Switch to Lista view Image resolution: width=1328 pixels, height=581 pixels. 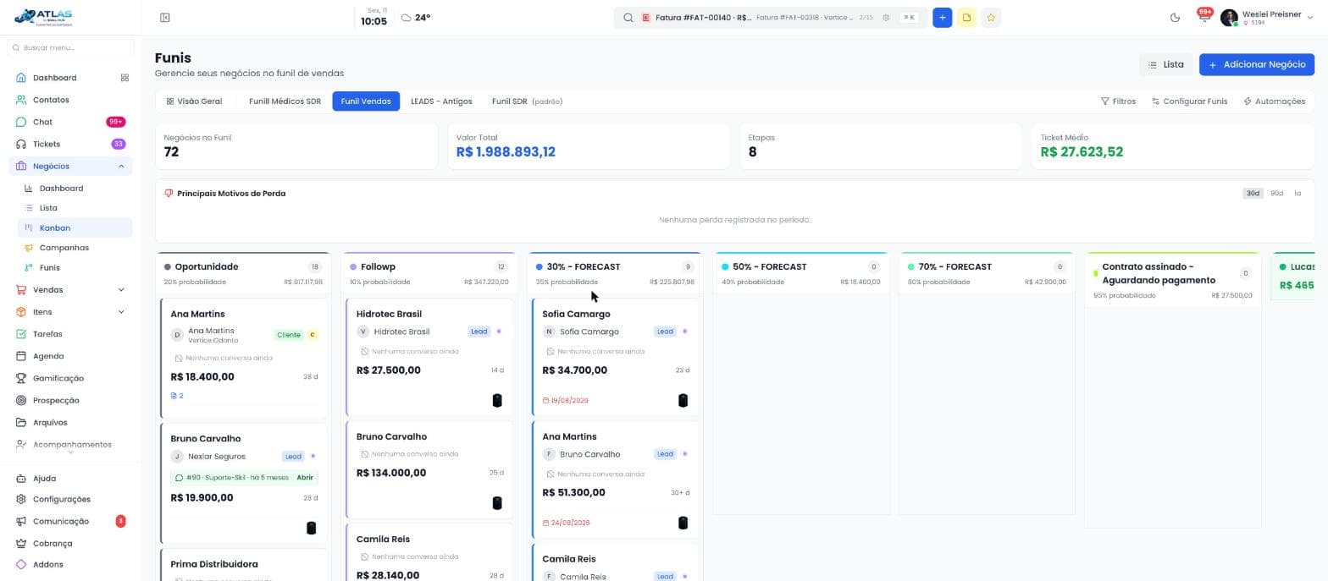tap(1166, 64)
